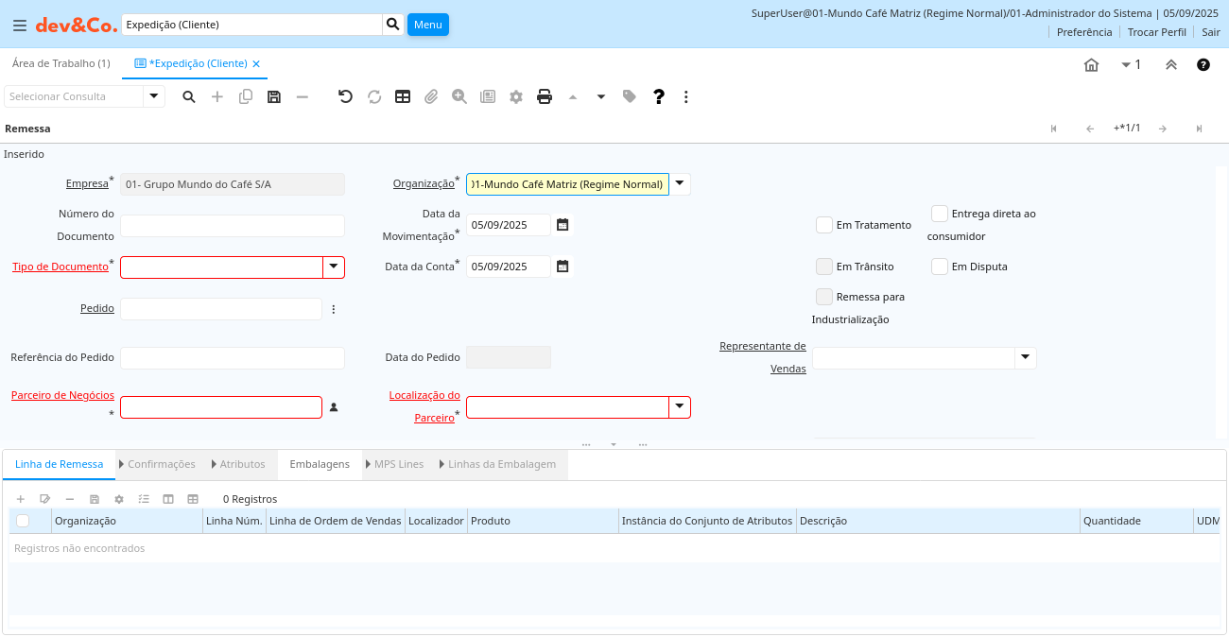Switch to the Embalagens tab
The height and width of the screenshot is (637, 1229).
320,464
